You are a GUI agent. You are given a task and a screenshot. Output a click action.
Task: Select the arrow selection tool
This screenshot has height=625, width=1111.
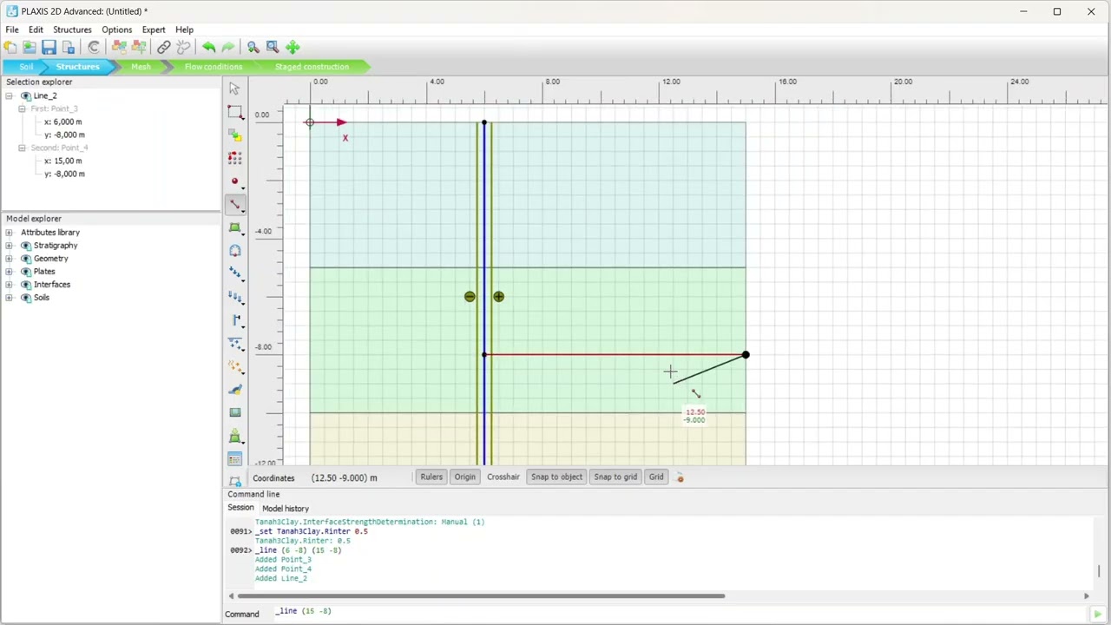pos(234,89)
